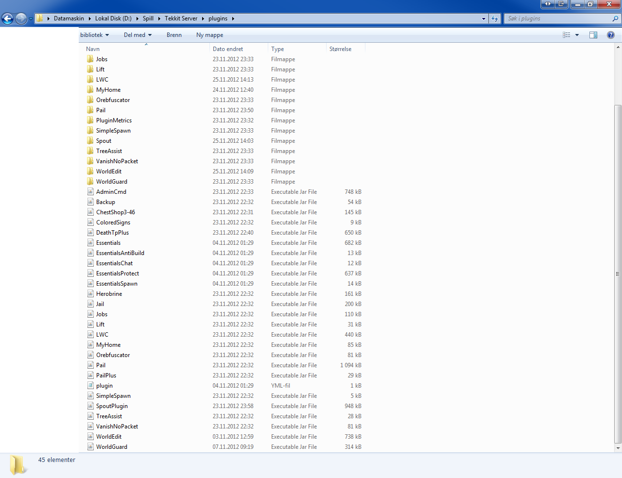Click the vertical scrollbar thumb
Image resolution: width=622 pixels, height=478 pixels.
point(618,274)
